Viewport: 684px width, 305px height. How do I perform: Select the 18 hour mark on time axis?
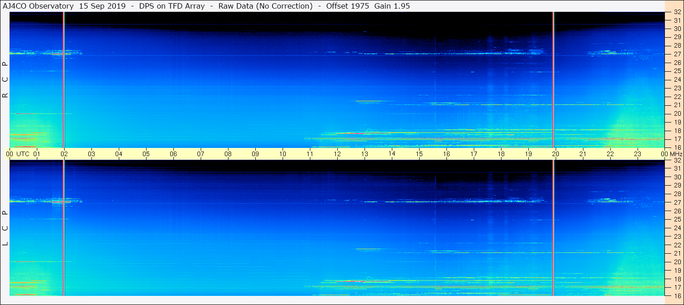point(501,154)
